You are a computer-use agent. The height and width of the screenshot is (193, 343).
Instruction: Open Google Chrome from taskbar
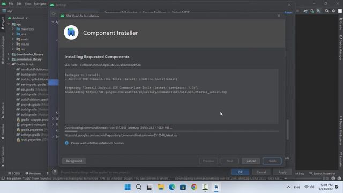click(194, 187)
